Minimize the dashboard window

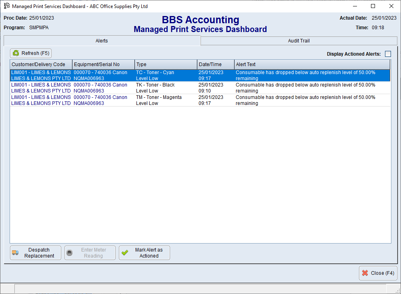[355, 6]
